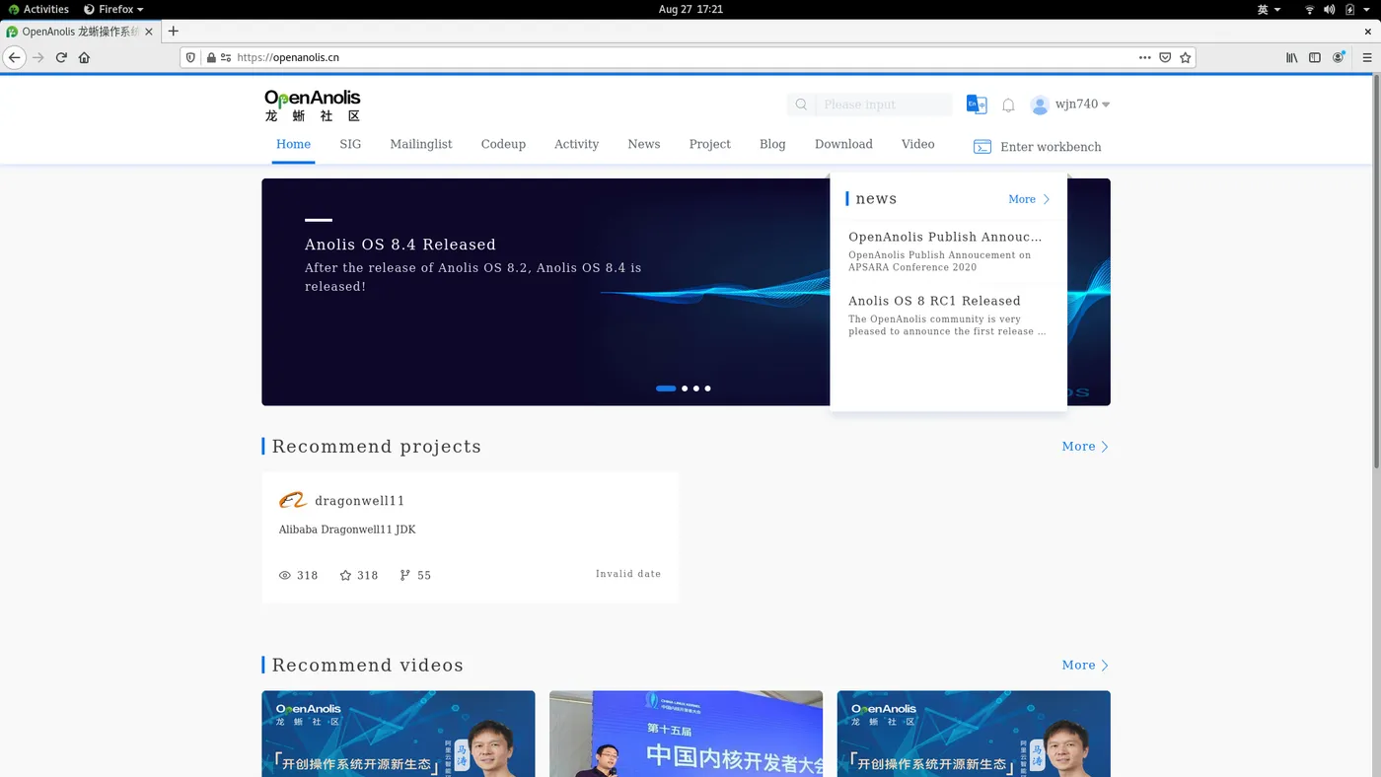
Task: Click Enter workbench link
Action: point(1051,147)
